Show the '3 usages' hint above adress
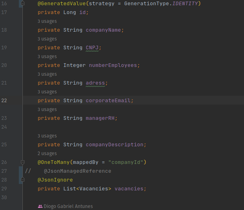 coord(47,74)
